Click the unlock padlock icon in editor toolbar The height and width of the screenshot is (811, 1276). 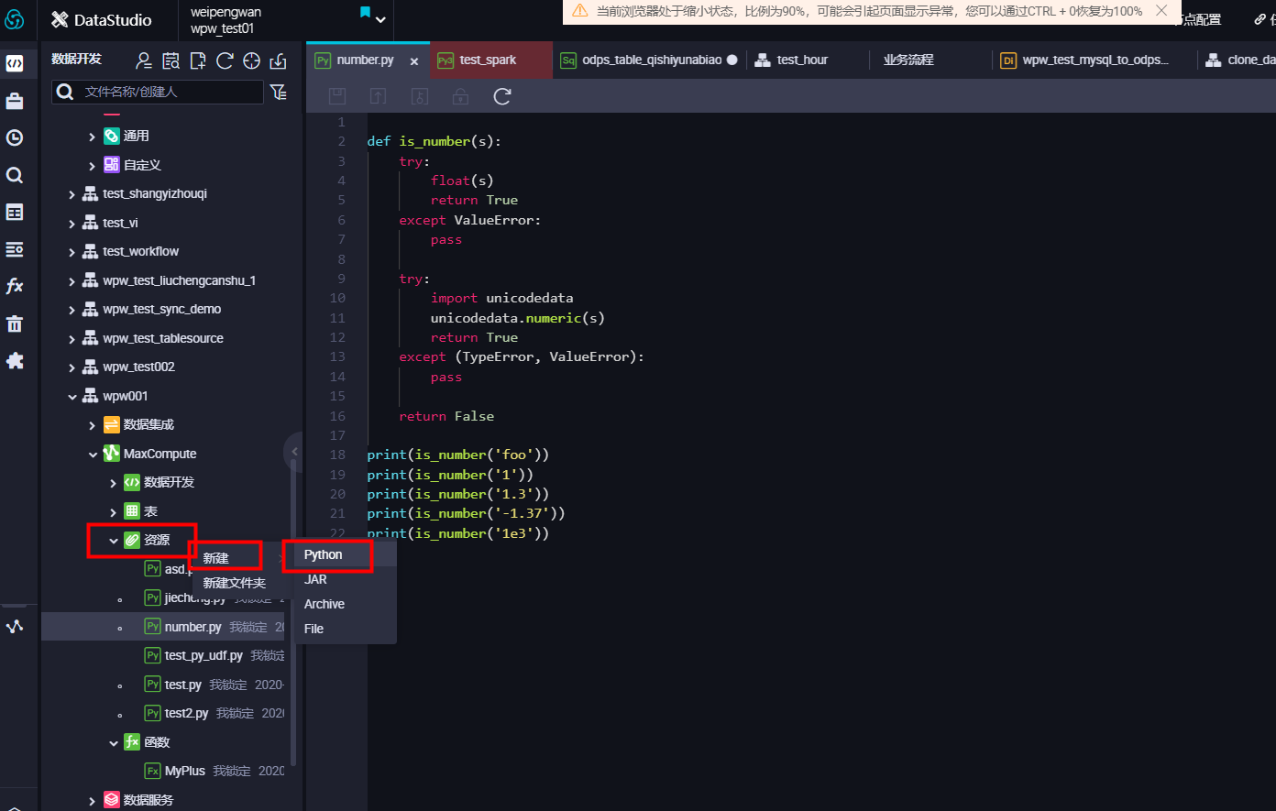click(x=460, y=96)
